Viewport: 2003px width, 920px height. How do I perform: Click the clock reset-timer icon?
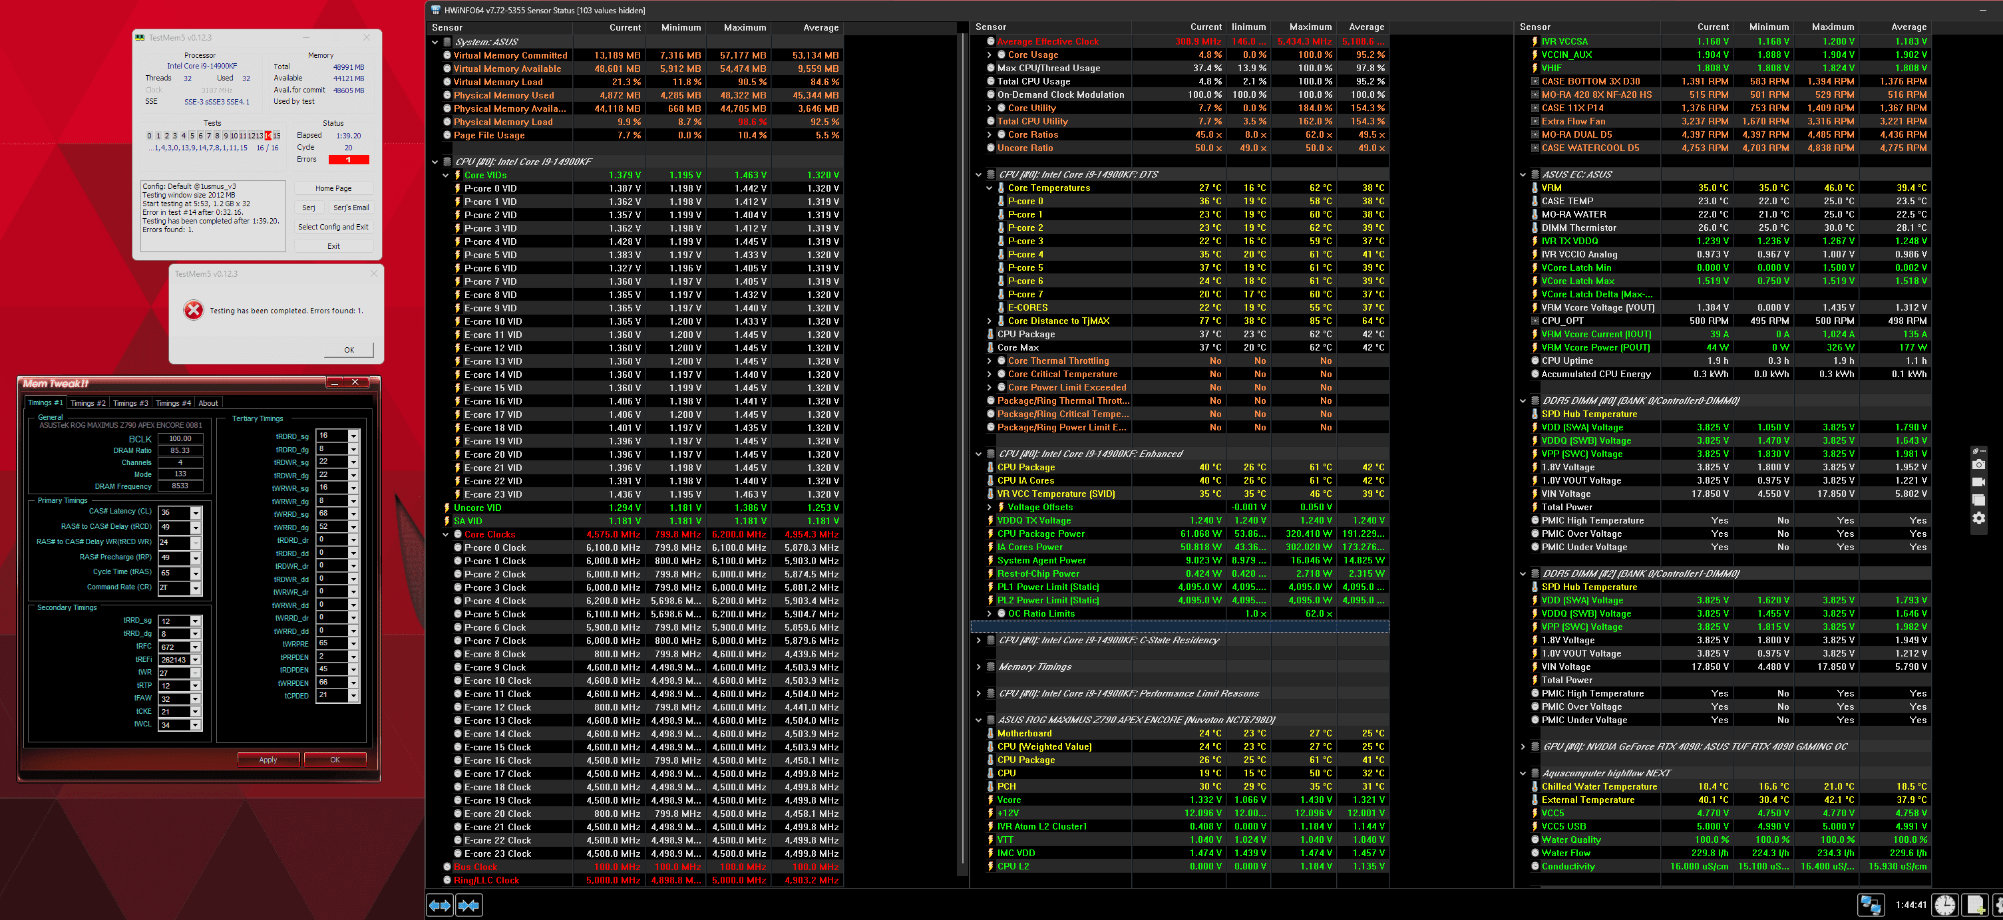click(1944, 905)
